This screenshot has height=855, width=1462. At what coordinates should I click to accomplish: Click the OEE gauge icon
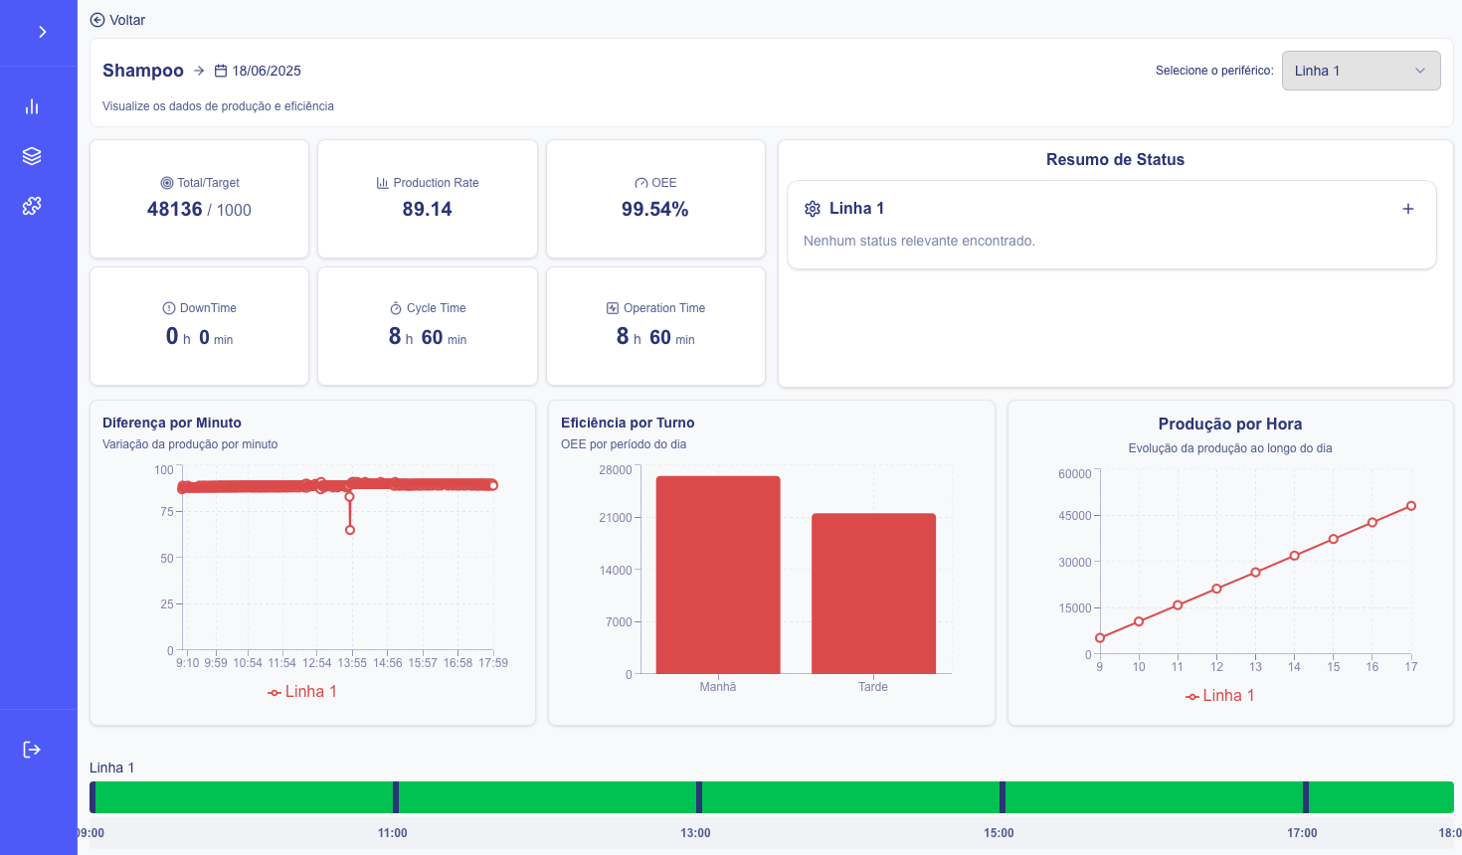coord(641,183)
